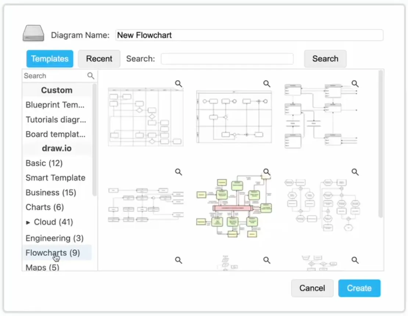Click the Diagram Name text field
Image resolution: width=408 pixels, height=316 pixels.
249,35
